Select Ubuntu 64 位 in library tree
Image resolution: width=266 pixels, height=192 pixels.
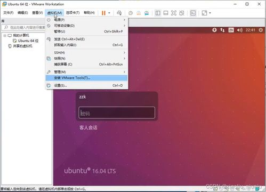(28, 41)
